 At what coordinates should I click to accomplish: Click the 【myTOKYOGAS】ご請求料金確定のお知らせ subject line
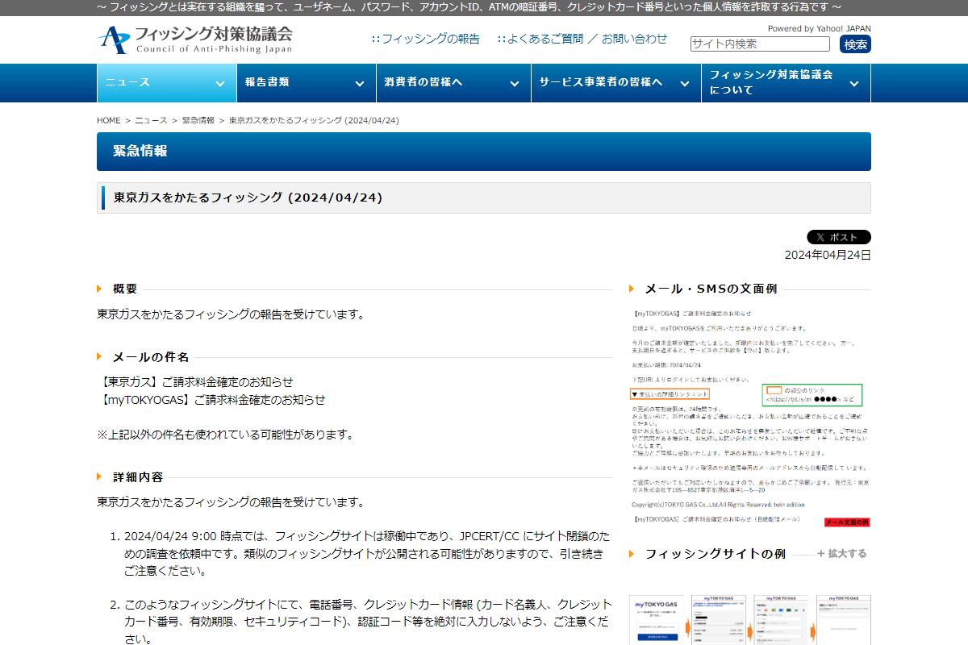tap(211, 400)
